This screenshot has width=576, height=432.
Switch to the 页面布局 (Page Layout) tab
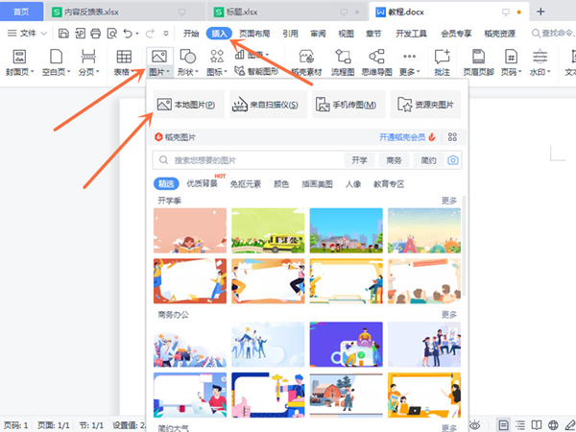[253, 33]
